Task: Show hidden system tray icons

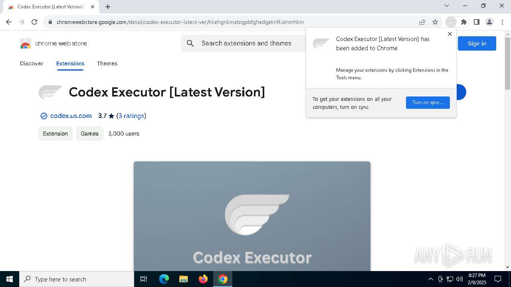Action: (x=430, y=279)
